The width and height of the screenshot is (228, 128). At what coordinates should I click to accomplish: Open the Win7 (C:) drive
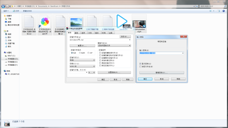point(10,56)
